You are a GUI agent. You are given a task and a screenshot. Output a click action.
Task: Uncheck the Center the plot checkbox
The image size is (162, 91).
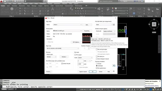pyautogui.click(x=62, y=63)
